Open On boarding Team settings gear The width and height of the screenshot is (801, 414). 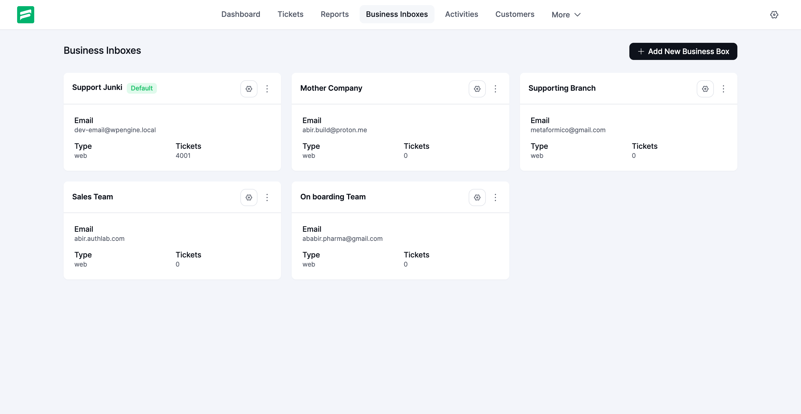click(x=477, y=197)
